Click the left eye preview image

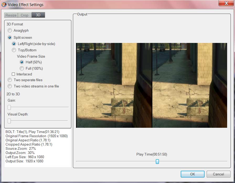(x=114, y=85)
